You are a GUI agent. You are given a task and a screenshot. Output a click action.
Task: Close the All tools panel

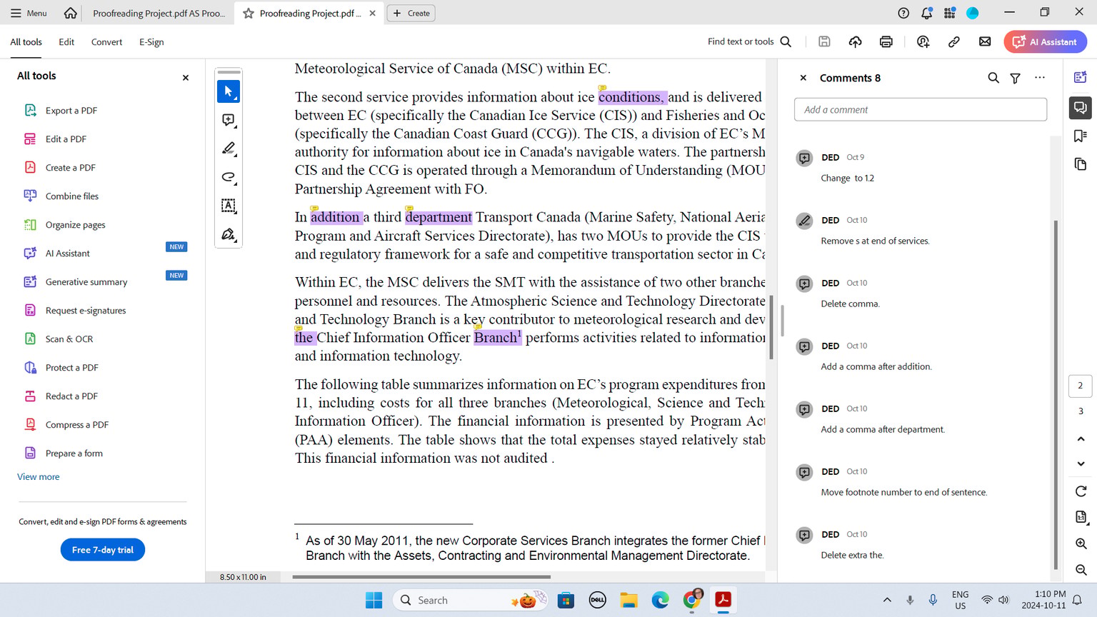pyautogui.click(x=186, y=77)
